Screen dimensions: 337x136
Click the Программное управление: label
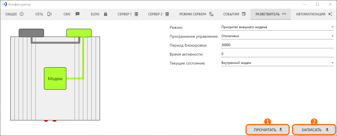(194, 36)
